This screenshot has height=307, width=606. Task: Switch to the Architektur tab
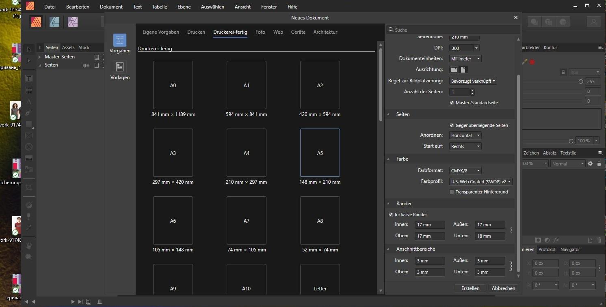click(325, 32)
